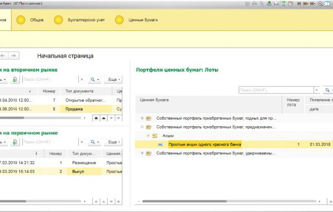Click the M- memory subtract button
This screenshot has height=212, width=333.
click(312, 4)
